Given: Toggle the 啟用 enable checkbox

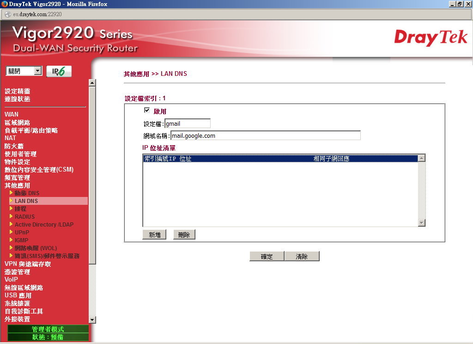Looking at the screenshot, I should tap(147, 110).
